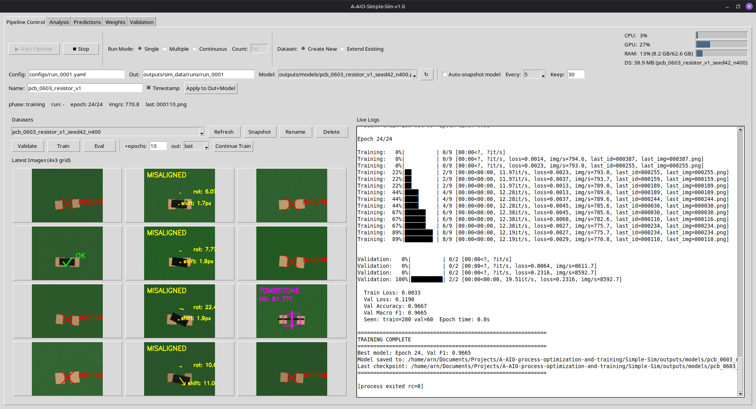Click the Snapshot dataset button
This screenshot has height=409, width=756.
[x=259, y=132]
